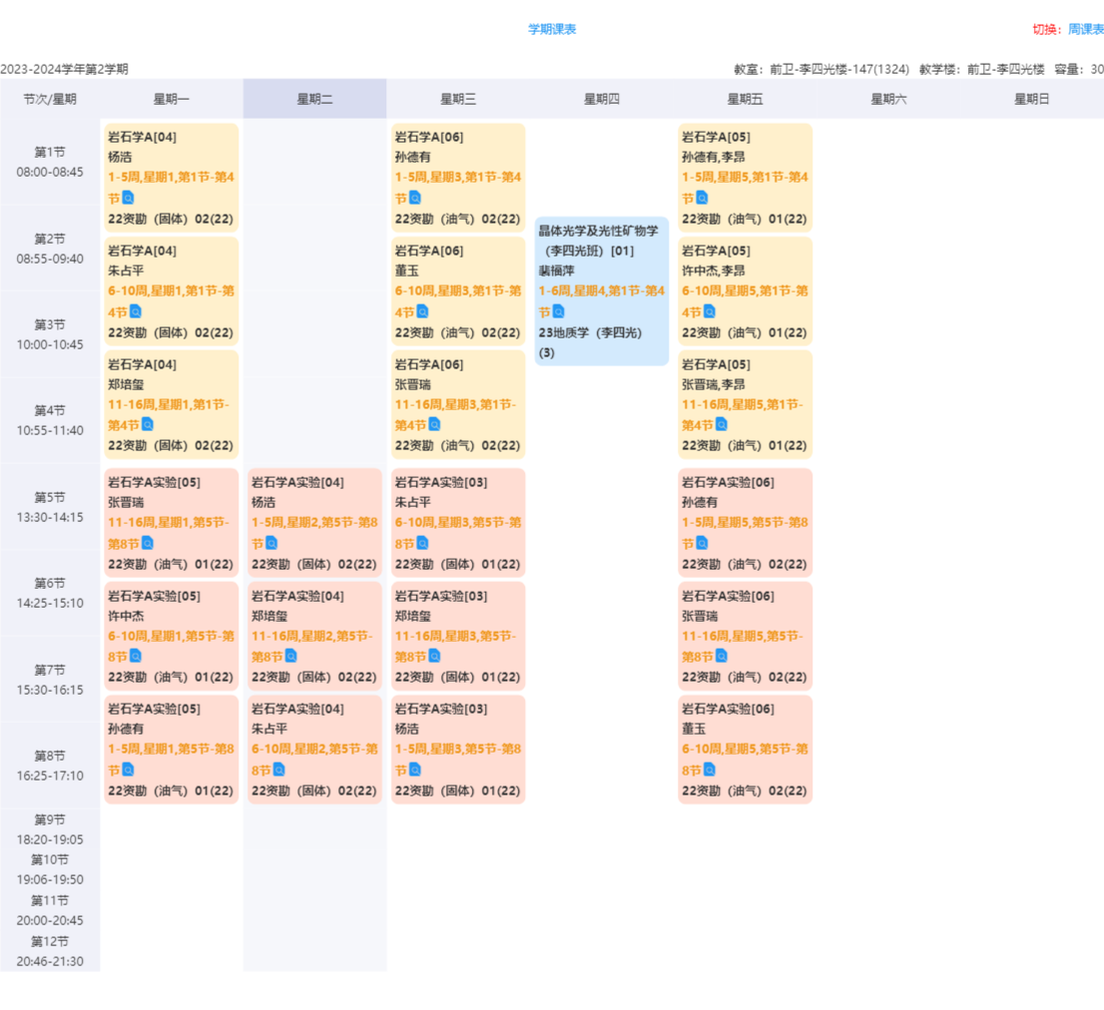Open detail icon in 孙德有's Wednesday 岩石学A[06] card

point(415,198)
